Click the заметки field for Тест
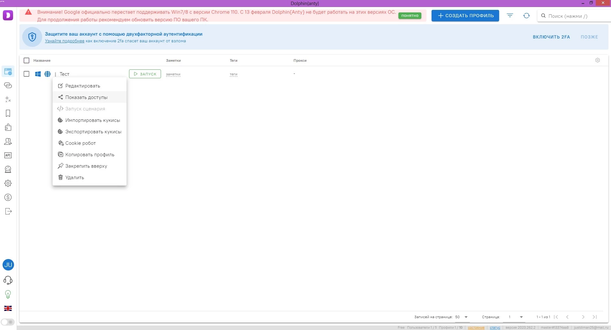The image size is (611, 330). (x=173, y=74)
